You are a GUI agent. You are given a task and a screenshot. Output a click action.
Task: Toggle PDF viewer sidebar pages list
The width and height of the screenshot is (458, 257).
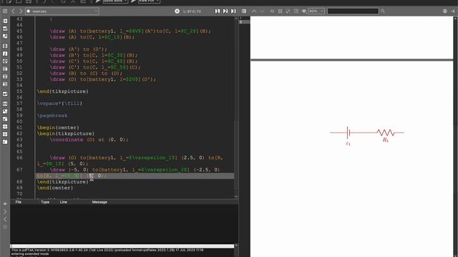tap(244, 11)
